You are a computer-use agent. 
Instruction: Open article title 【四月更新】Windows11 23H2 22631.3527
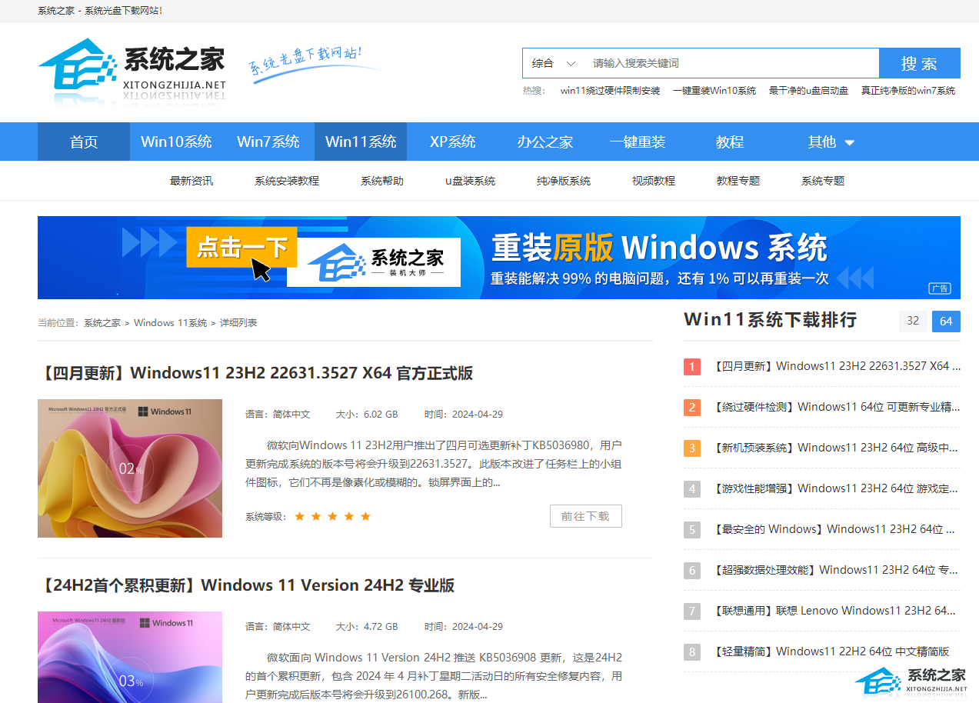(255, 374)
